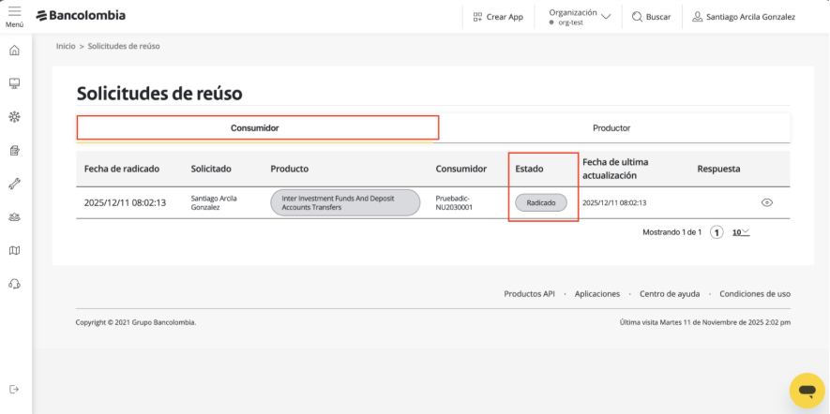The width and height of the screenshot is (830, 414).
Task: Click the clipboard document sidebar icon
Action: [x=14, y=150]
